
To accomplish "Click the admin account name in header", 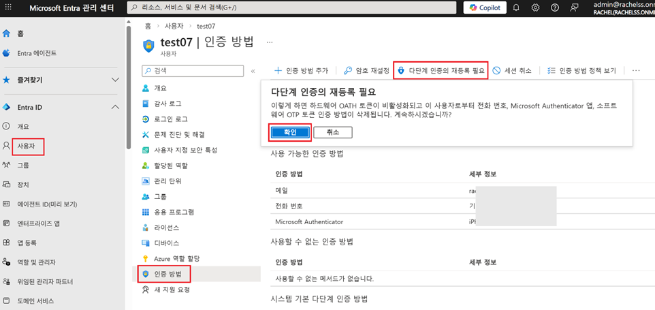I will (x=624, y=4).
